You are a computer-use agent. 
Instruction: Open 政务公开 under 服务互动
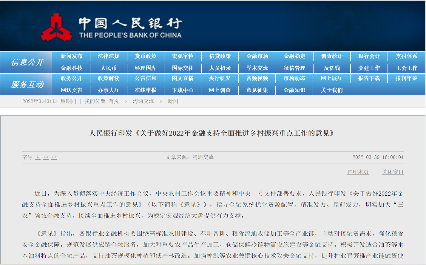click(x=72, y=78)
